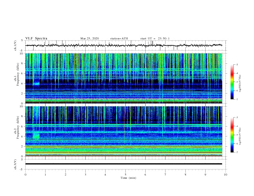The image size is (254, 196).
Task: Click the "Time (min)" axis title
Action: pos(128,178)
